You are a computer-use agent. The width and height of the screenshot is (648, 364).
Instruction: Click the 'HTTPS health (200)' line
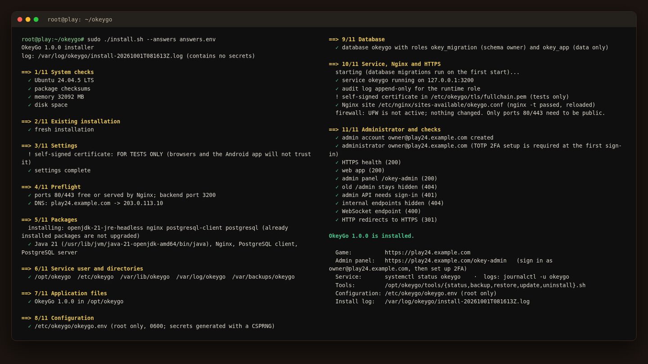[368, 162]
